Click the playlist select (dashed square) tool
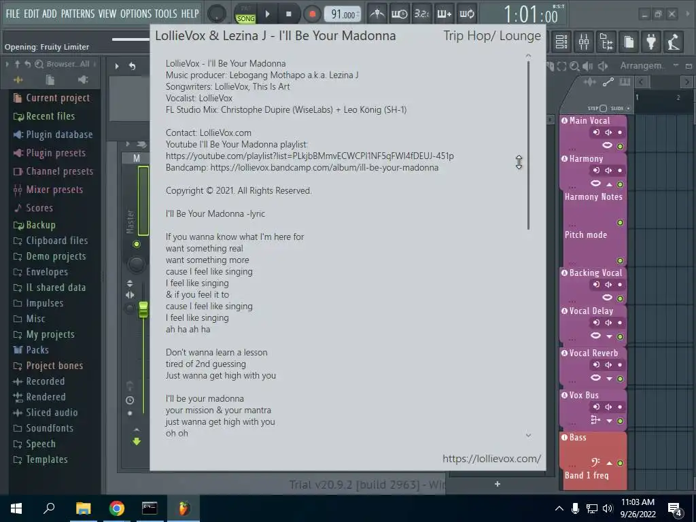The image size is (696, 522). coord(561,66)
